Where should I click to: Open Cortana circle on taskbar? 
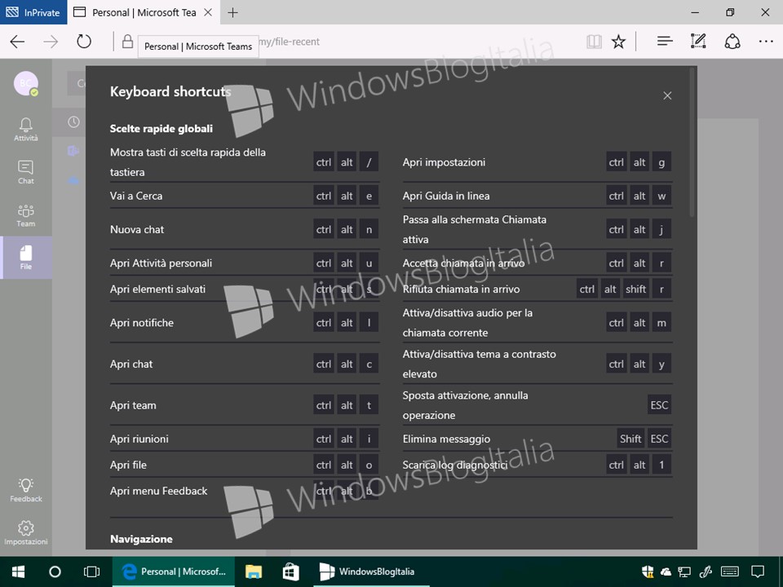click(55, 572)
